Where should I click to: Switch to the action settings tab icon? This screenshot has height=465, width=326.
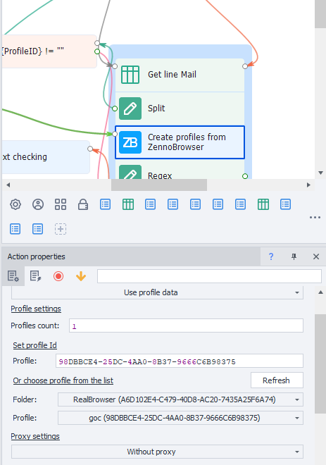point(13,276)
